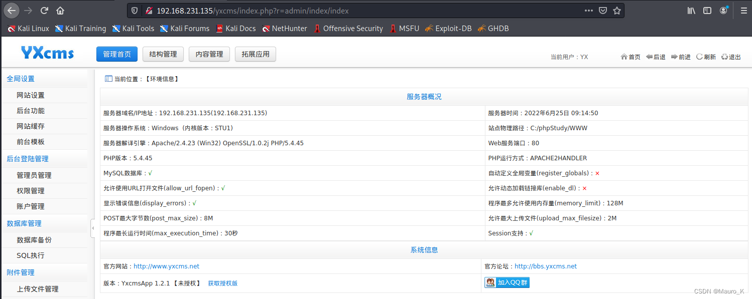The image size is (752, 299).
Task: Visit the http://bbs.yxcms.net forum link
Action: click(x=546, y=266)
